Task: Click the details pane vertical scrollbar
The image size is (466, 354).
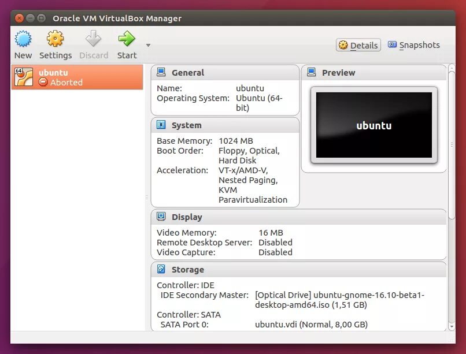Action: 452,145
